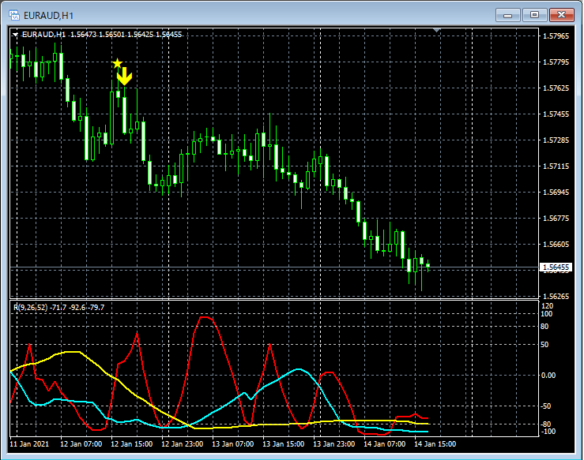This screenshot has height=460, width=584.
Task: Select the yellow indicator line
Action: [x=71, y=352]
